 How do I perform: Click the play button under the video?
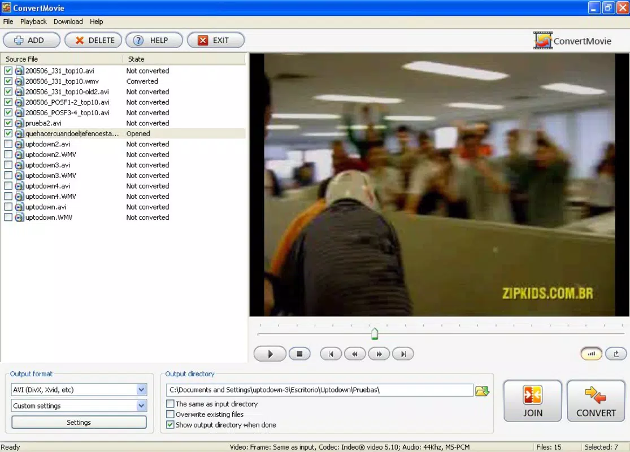[270, 354]
